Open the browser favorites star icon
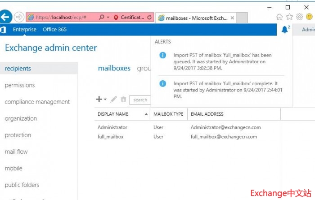315x200 pixels. click(289, 17)
